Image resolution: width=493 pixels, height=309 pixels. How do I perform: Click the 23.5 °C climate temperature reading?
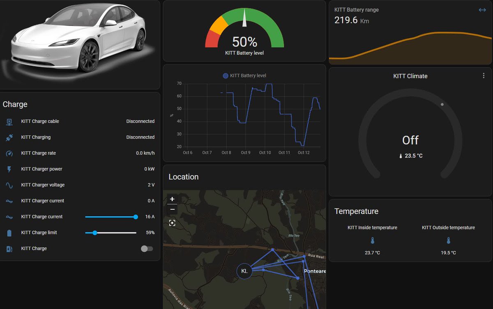pos(410,156)
